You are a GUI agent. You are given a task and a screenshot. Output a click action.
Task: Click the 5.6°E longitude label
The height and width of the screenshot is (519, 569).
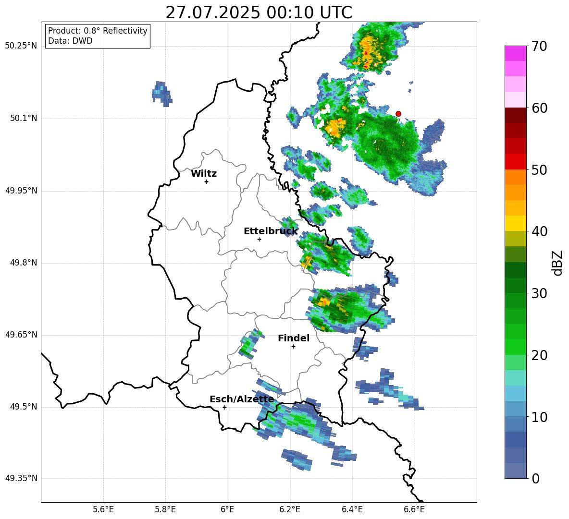103,509
